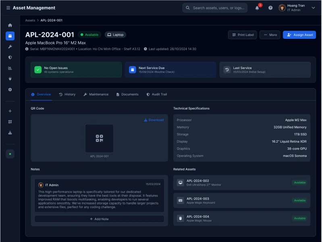Click the Laptop category tag
322x242 pixels.
coord(115,35)
